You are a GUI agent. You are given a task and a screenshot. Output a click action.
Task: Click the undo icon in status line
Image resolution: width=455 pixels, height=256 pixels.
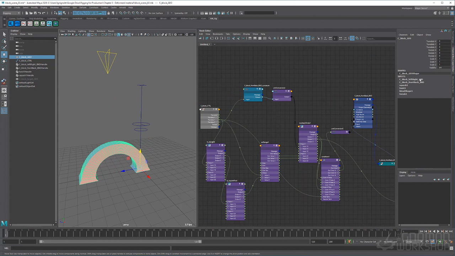pos(39,13)
